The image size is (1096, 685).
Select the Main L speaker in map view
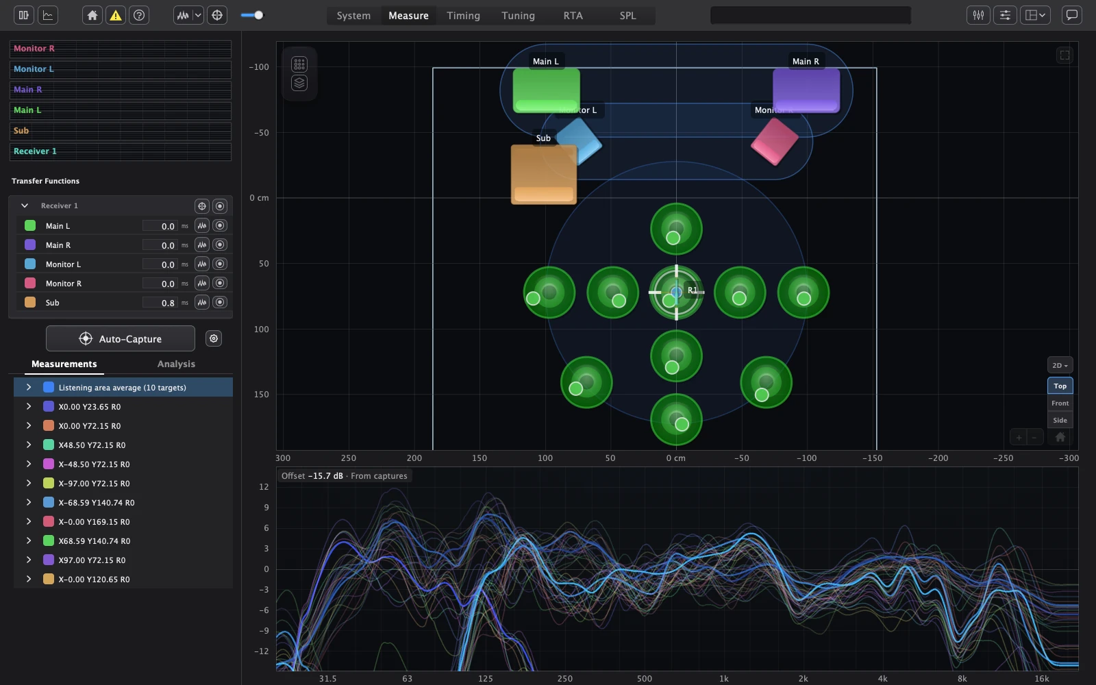click(547, 90)
